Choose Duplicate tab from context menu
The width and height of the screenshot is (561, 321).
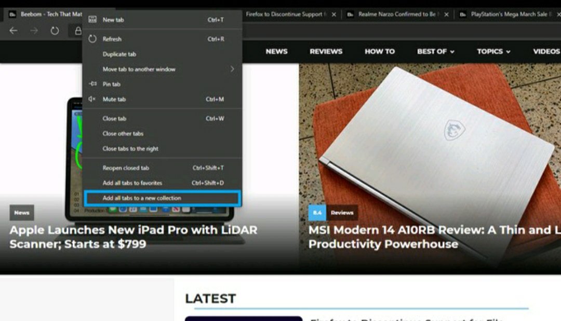click(119, 54)
